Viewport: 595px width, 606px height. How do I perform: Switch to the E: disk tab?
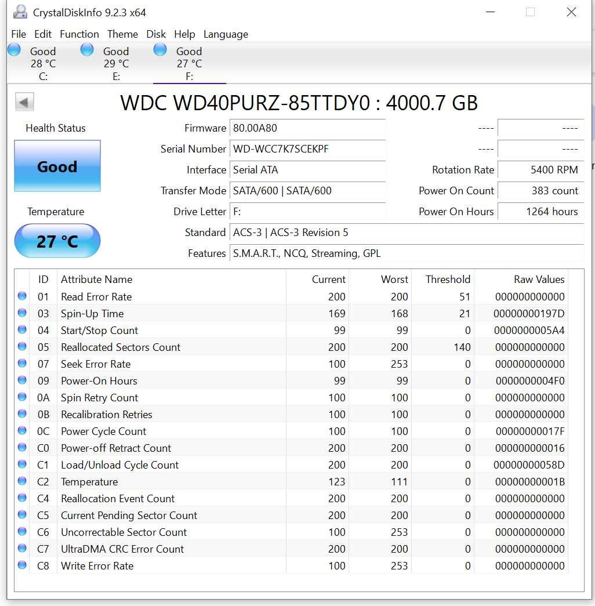tap(116, 63)
